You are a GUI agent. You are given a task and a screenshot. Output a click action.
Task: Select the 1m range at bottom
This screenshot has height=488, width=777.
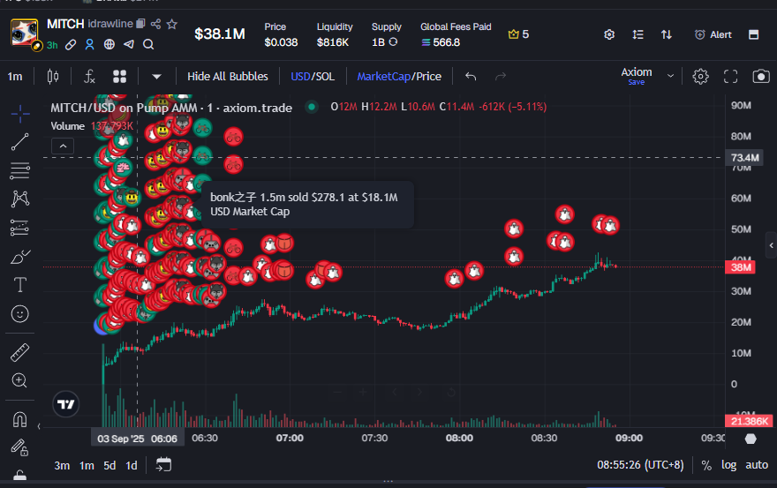87,466
